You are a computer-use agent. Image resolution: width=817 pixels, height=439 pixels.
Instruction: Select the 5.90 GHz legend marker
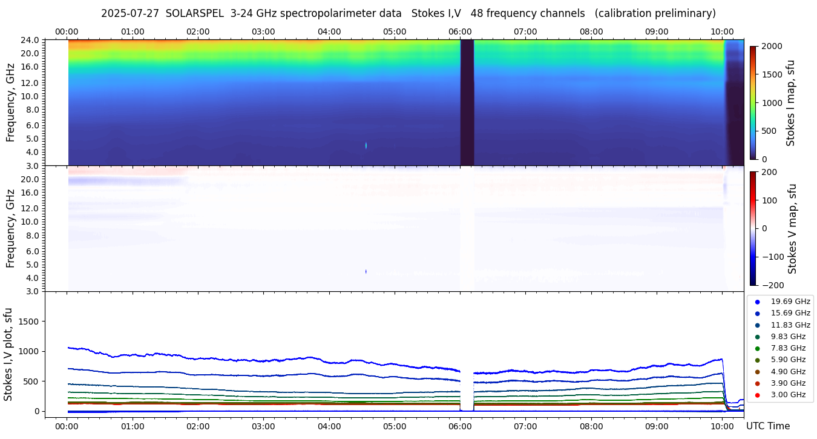coord(757,360)
